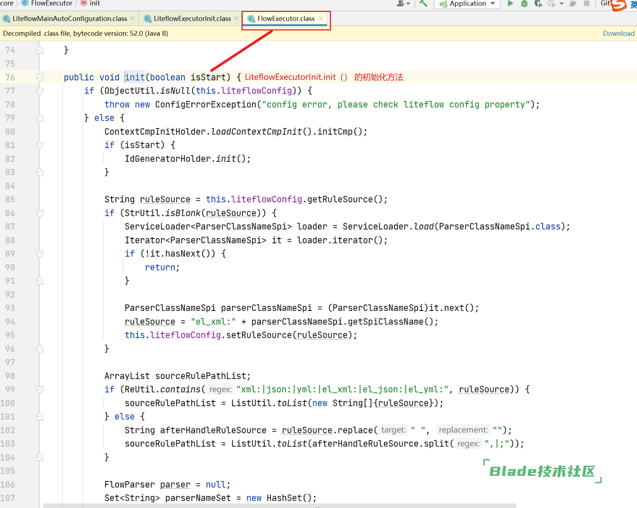
Task: Toggle the else fold marker at line 79
Action: point(40,118)
